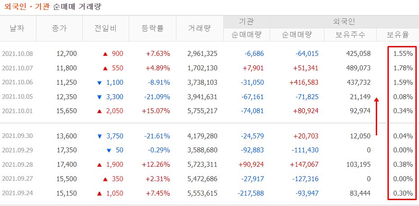Click the blue down triangle in the 2021.10.06 row
419x206 pixels.
[99, 83]
